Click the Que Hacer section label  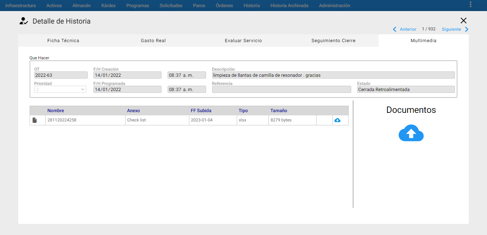click(39, 57)
